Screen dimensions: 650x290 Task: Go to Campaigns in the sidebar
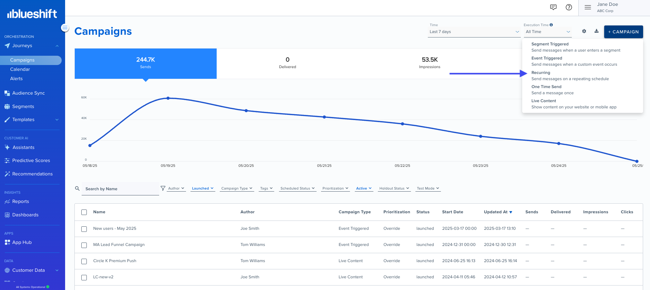point(31,60)
